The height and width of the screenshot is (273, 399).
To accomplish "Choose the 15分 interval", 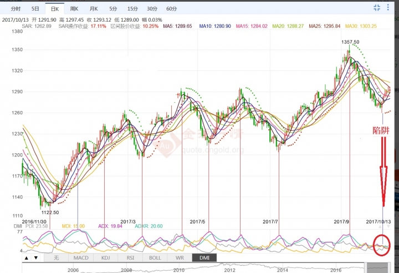I will coord(132,9).
